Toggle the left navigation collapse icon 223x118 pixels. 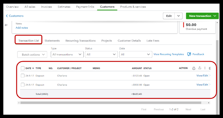click(x=6, y=25)
